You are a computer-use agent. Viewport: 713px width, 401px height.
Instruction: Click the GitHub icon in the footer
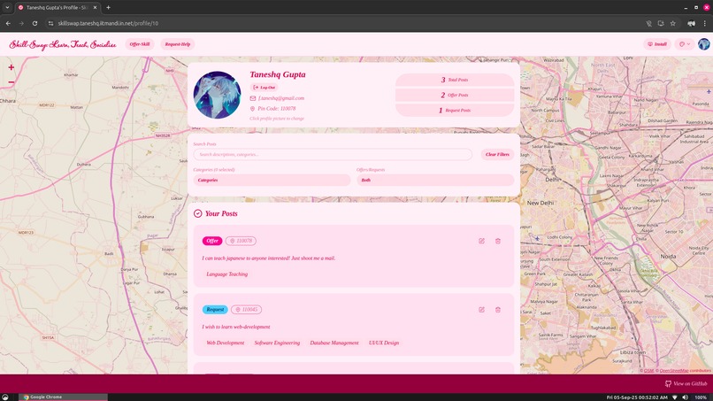668,383
